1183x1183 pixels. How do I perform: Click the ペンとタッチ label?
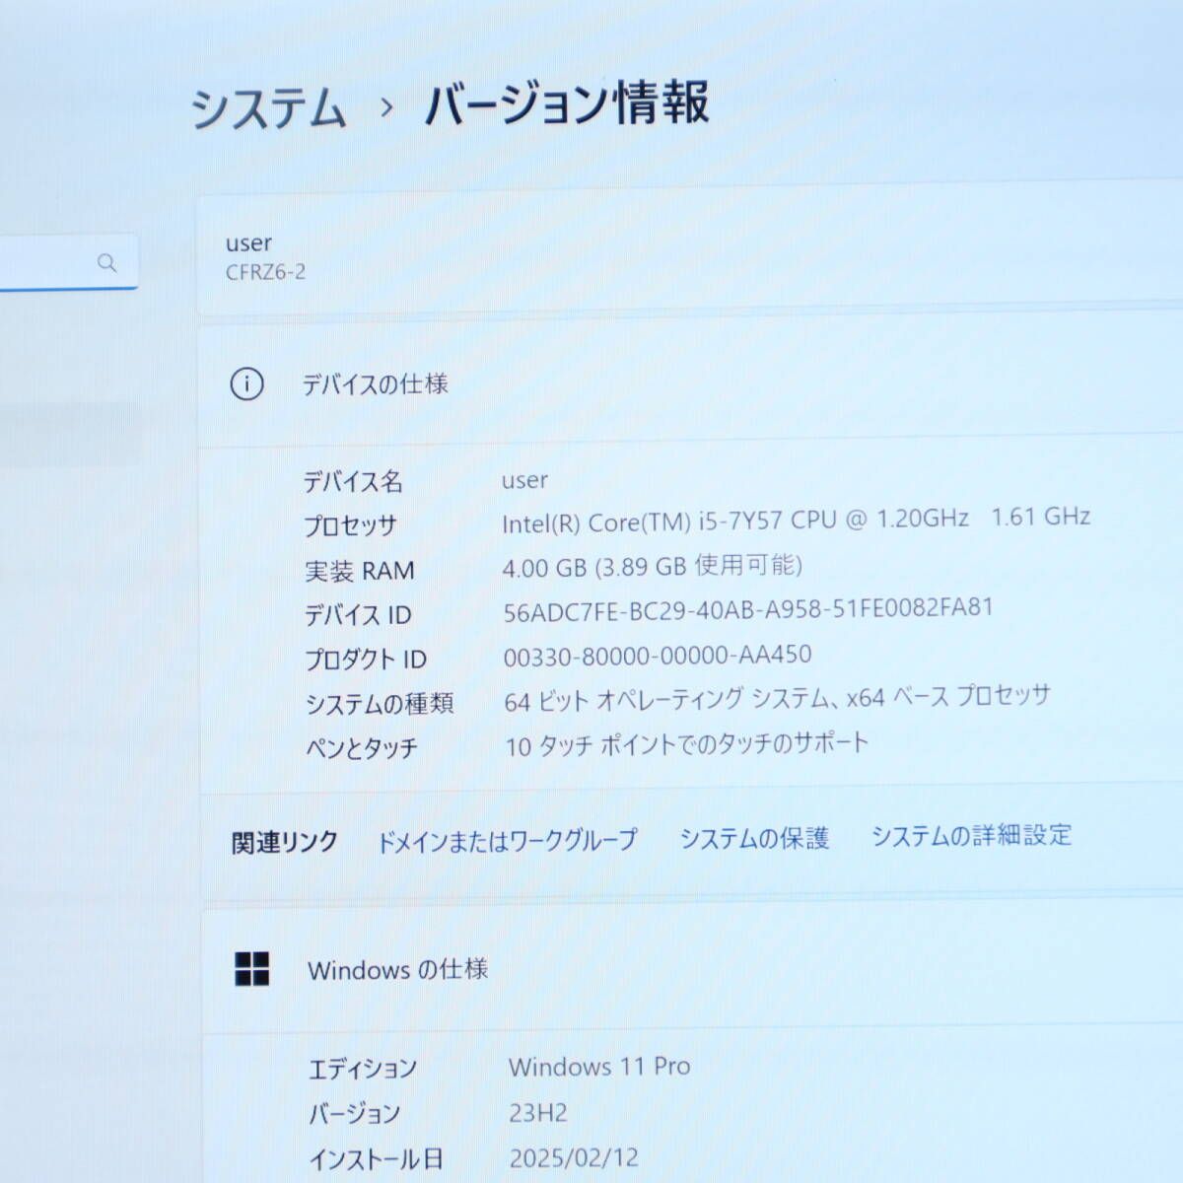click(x=362, y=748)
